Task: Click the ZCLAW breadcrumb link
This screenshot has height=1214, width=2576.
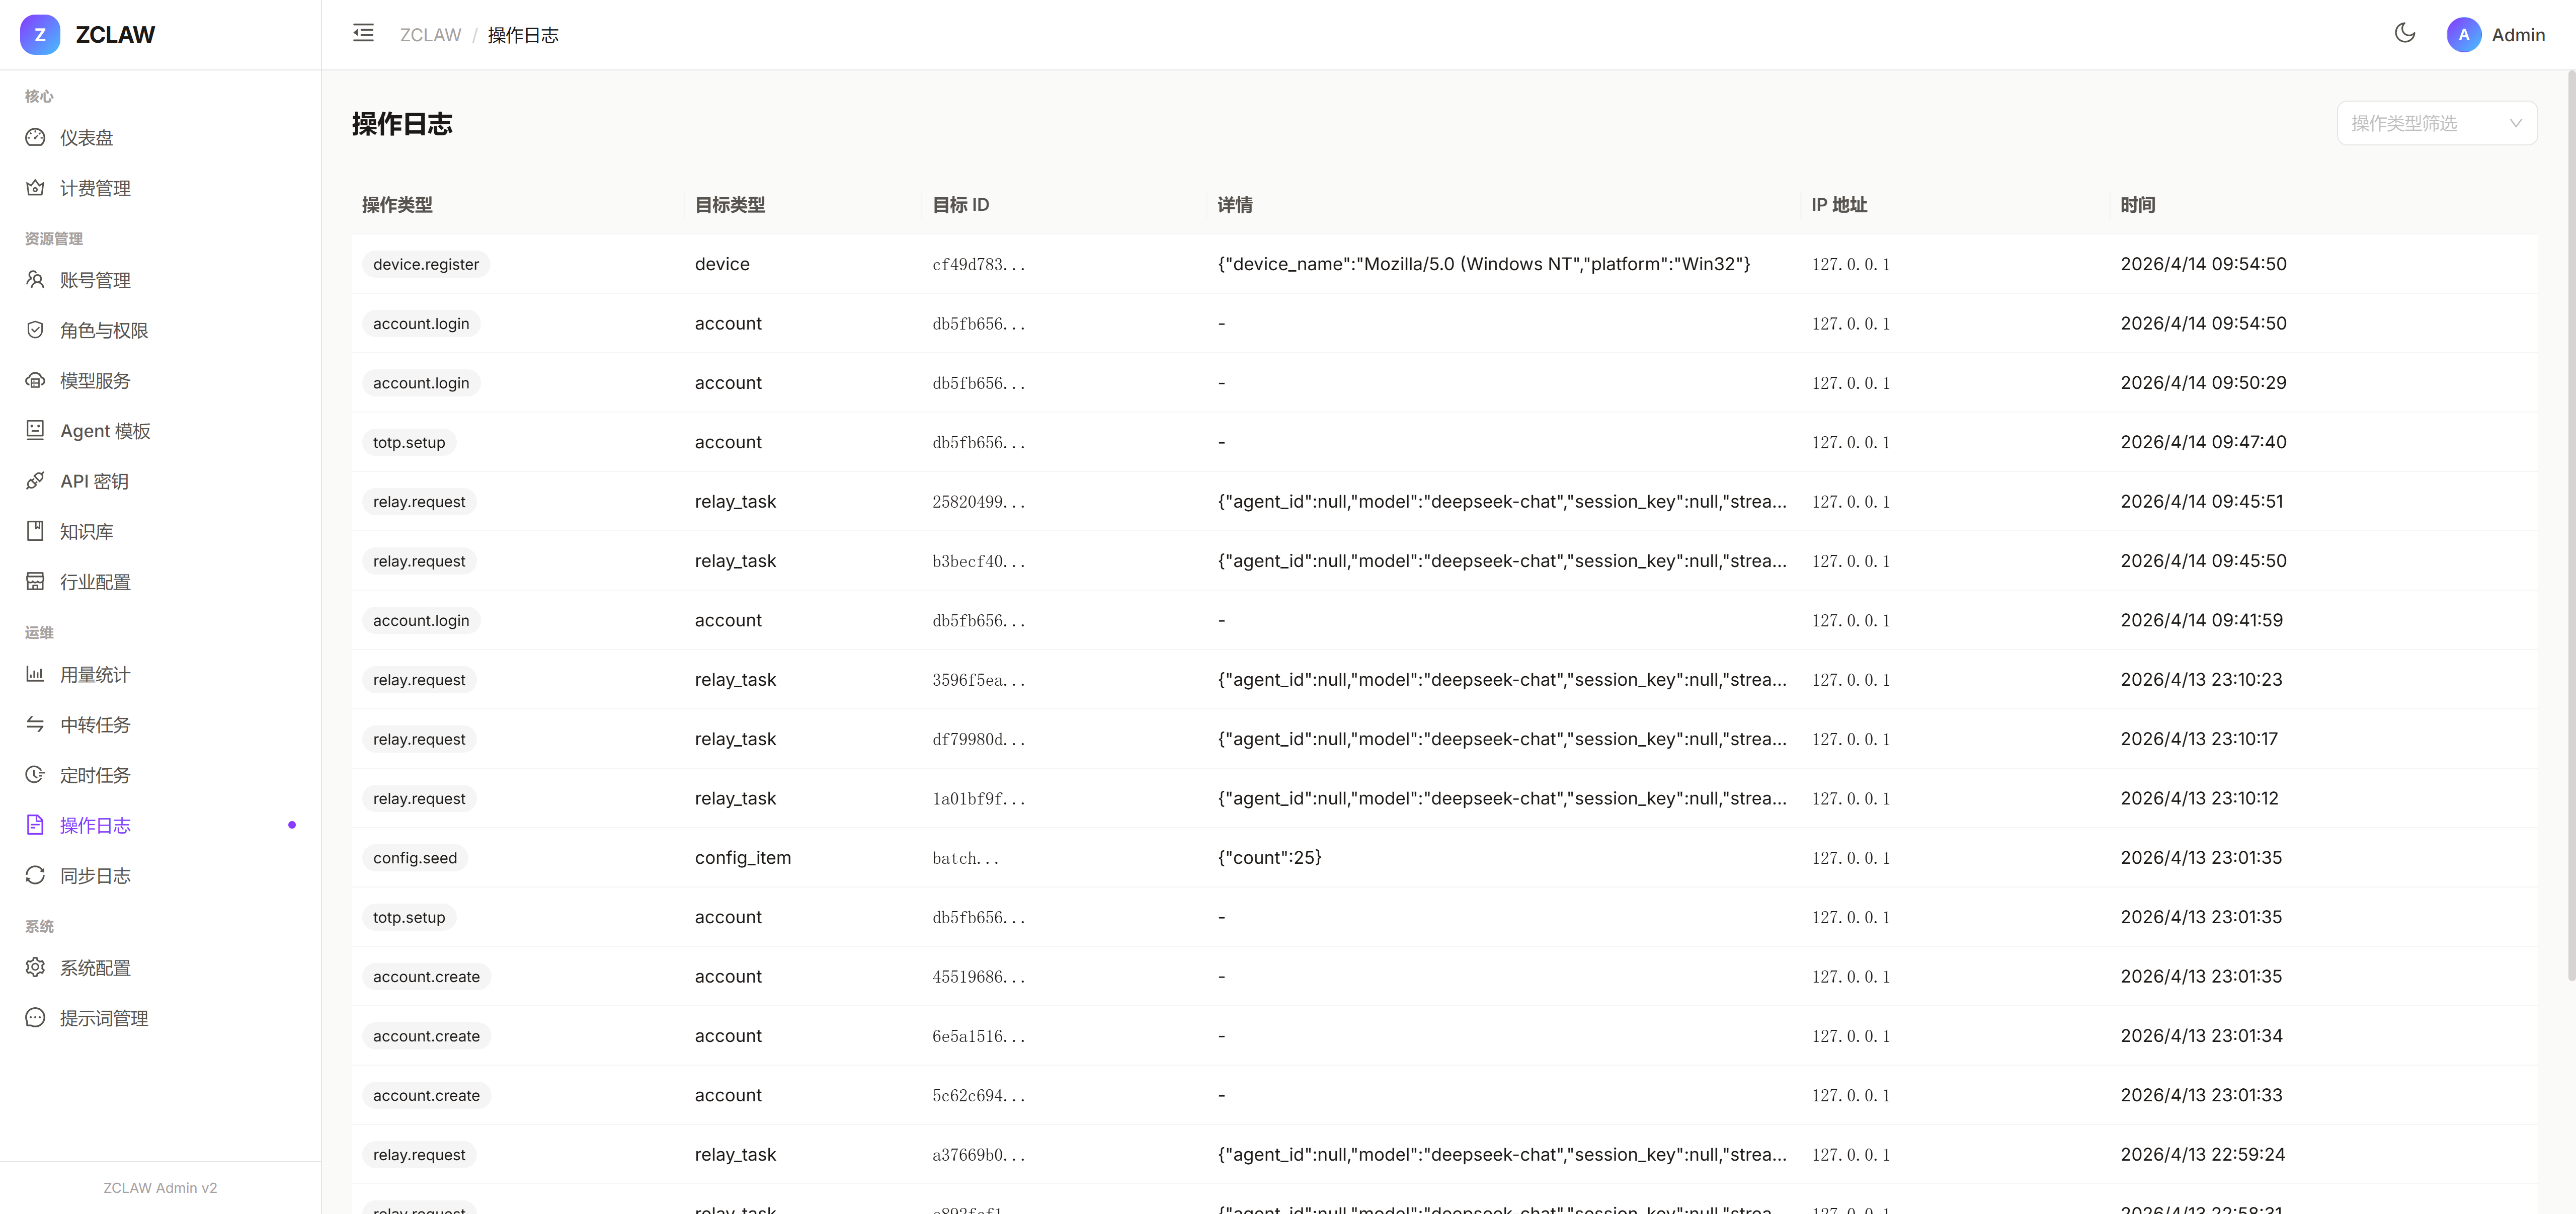Action: point(430,35)
